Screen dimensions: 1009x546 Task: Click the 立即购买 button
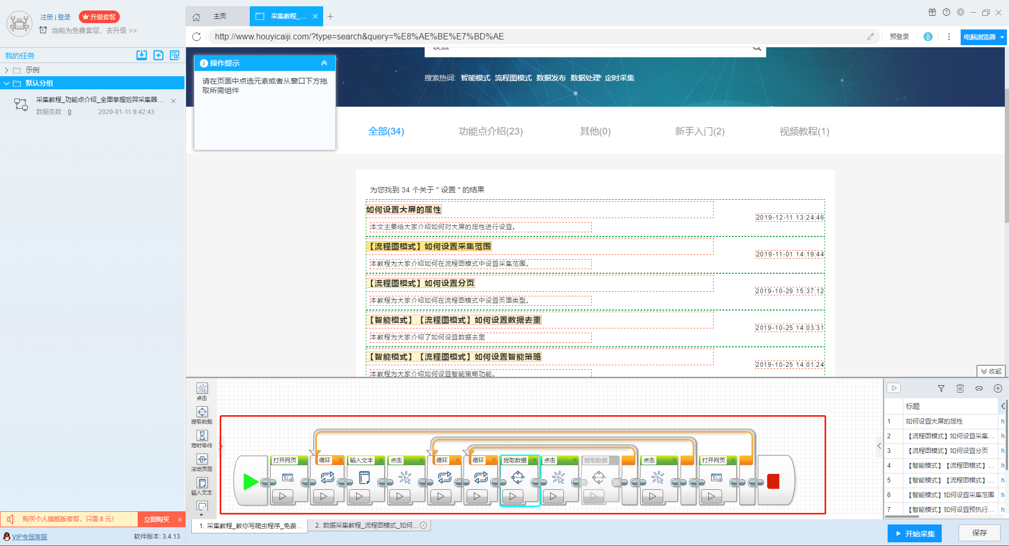(x=157, y=519)
